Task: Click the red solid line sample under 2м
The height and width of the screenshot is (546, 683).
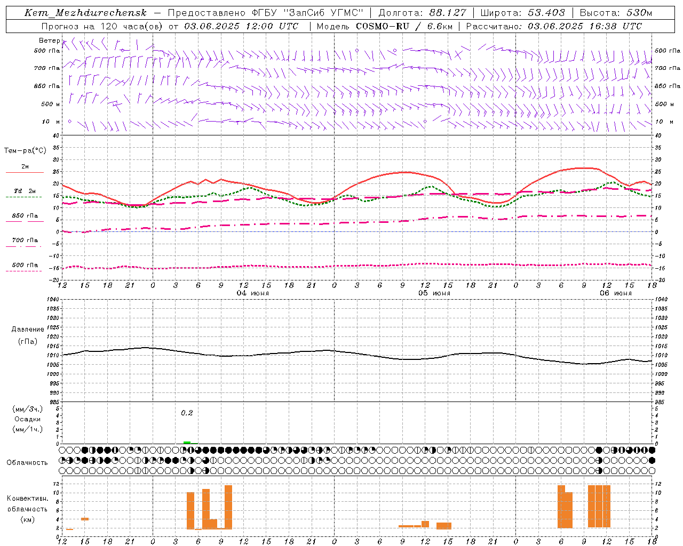Action: pos(25,172)
